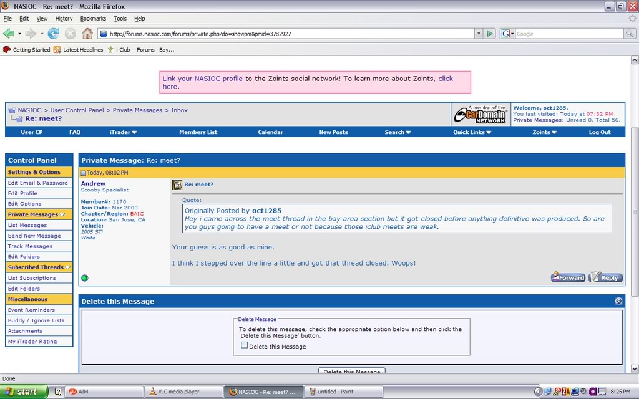This screenshot has height=399, width=639.
Task: Click the forum folder icon by NASIOC breadcrumb
Action: [x=12, y=110]
